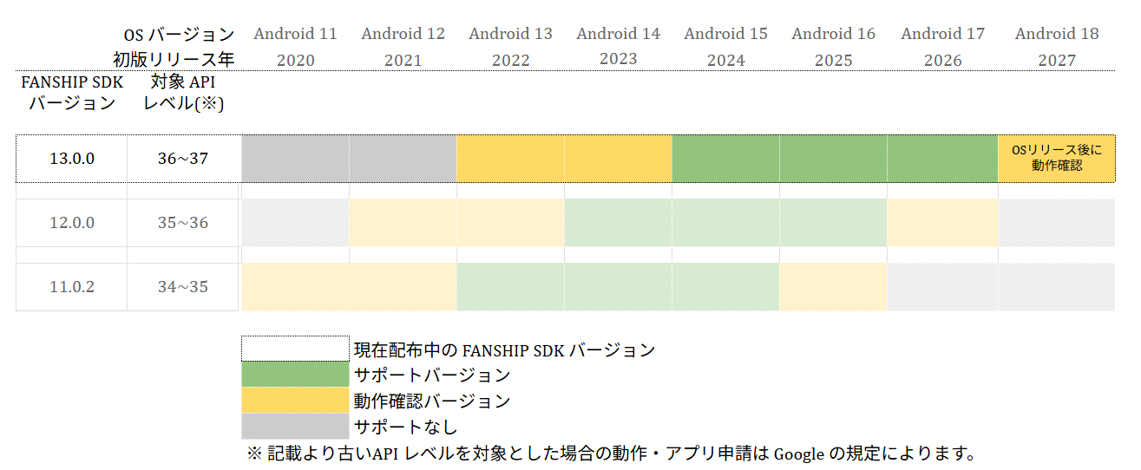1141x470 pixels.
Task: Click the Android 18 column header
Action: [x=1057, y=34]
